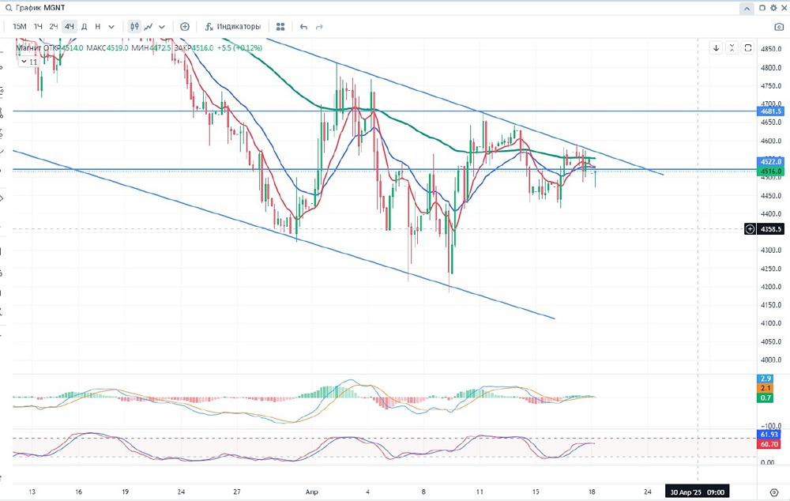Switch to the daily Д timeframe
Viewport: 790px width, 501px height.
tap(85, 27)
